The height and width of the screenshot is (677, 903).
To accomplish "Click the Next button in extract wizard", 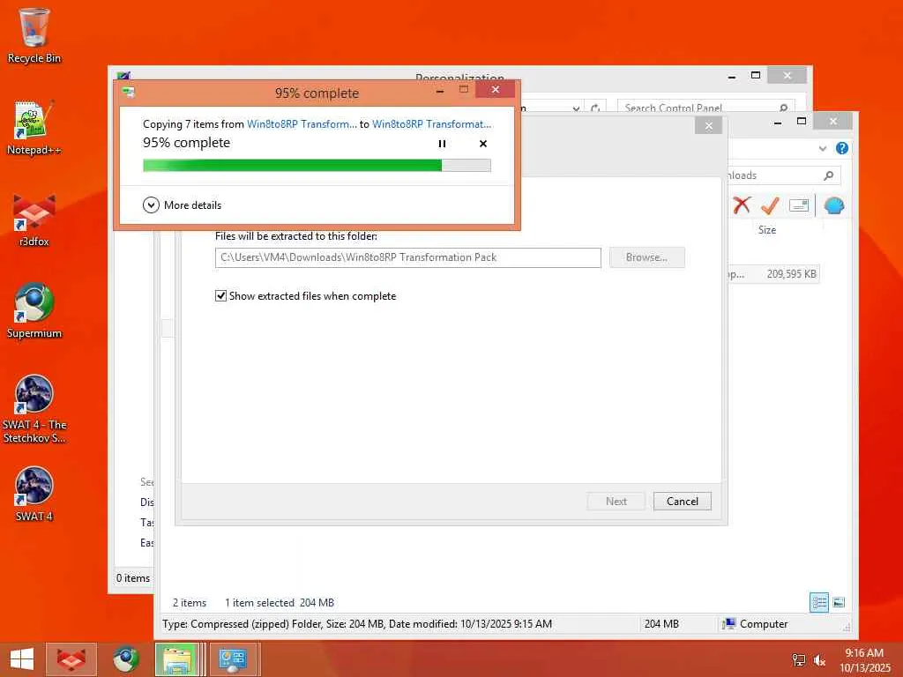I will point(616,502).
